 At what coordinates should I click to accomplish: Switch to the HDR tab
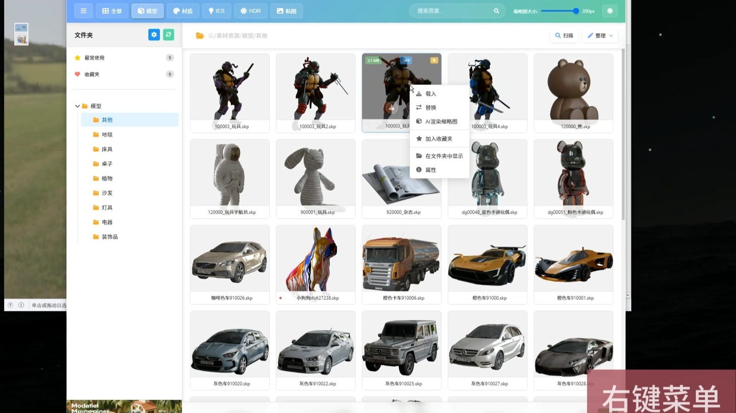coord(250,11)
